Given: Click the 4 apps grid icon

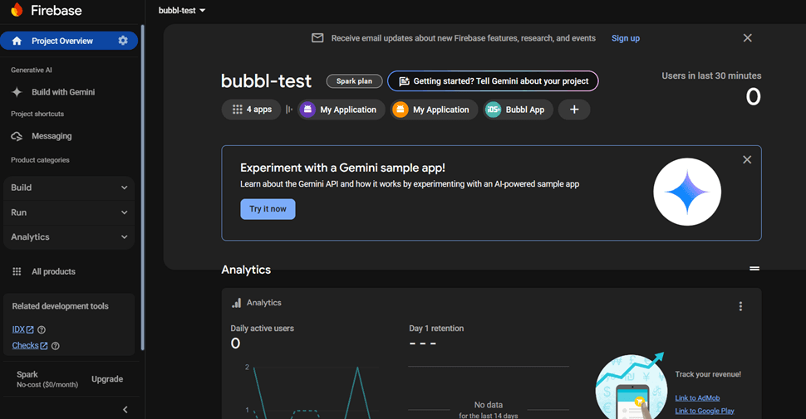Looking at the screenshot, I should (237, 110).
